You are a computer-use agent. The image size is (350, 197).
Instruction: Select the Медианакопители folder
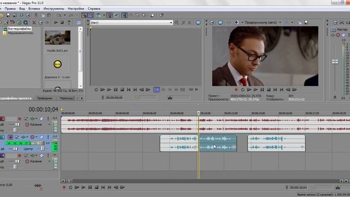coord(21,33)
